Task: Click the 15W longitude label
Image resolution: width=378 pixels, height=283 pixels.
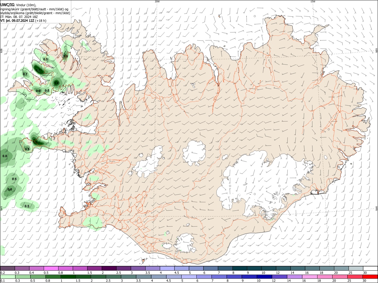Action: click(313, 1)
